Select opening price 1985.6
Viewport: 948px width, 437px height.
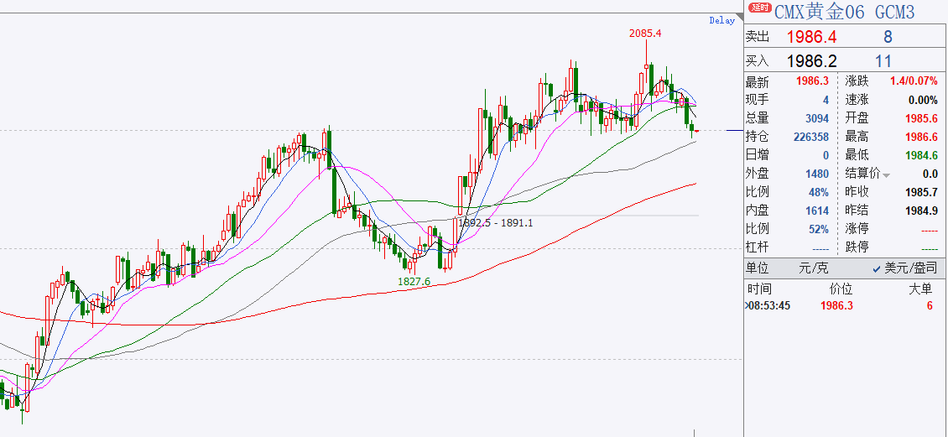(x=921, y=119)
